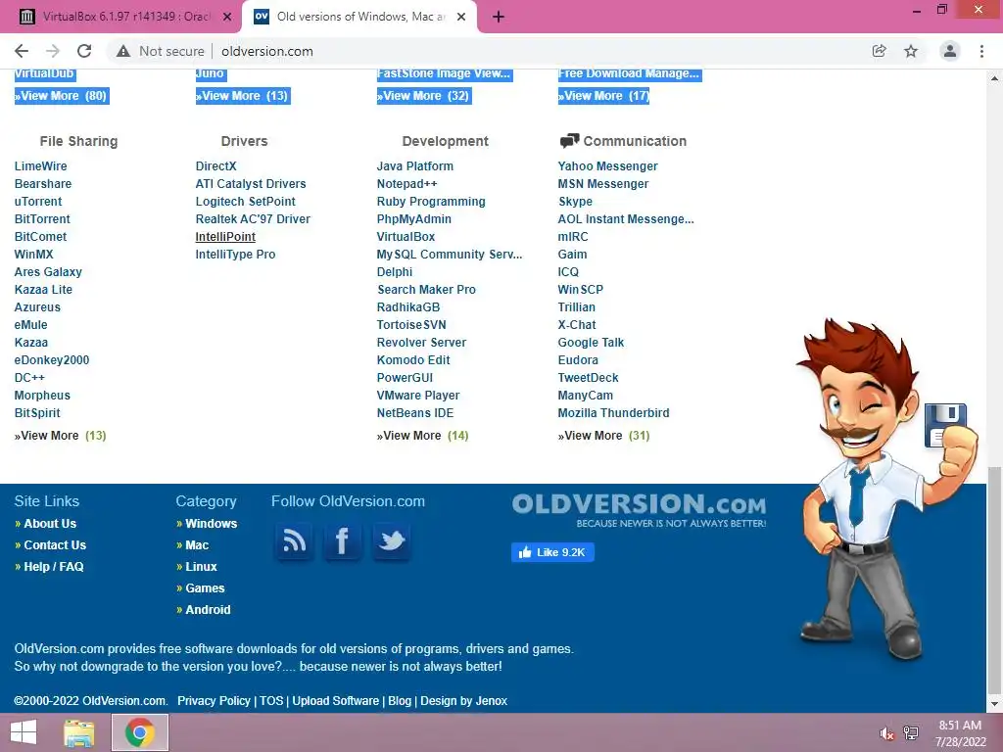Share this page via the share icon
The width and height of the screenshot is (1003, 752).
coord(880,51)
